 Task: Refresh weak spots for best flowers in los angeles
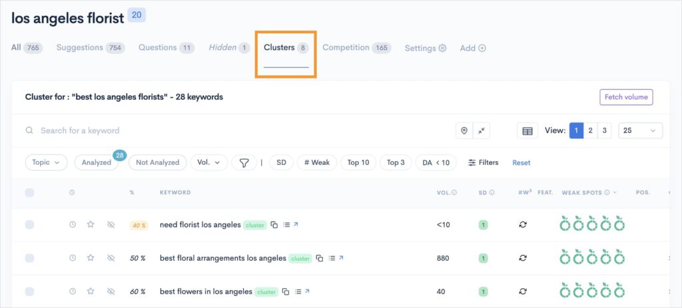[x=523, y=291]
